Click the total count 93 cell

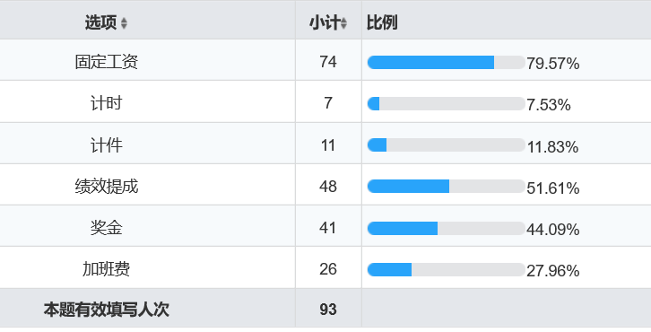(x=328, y=310)
